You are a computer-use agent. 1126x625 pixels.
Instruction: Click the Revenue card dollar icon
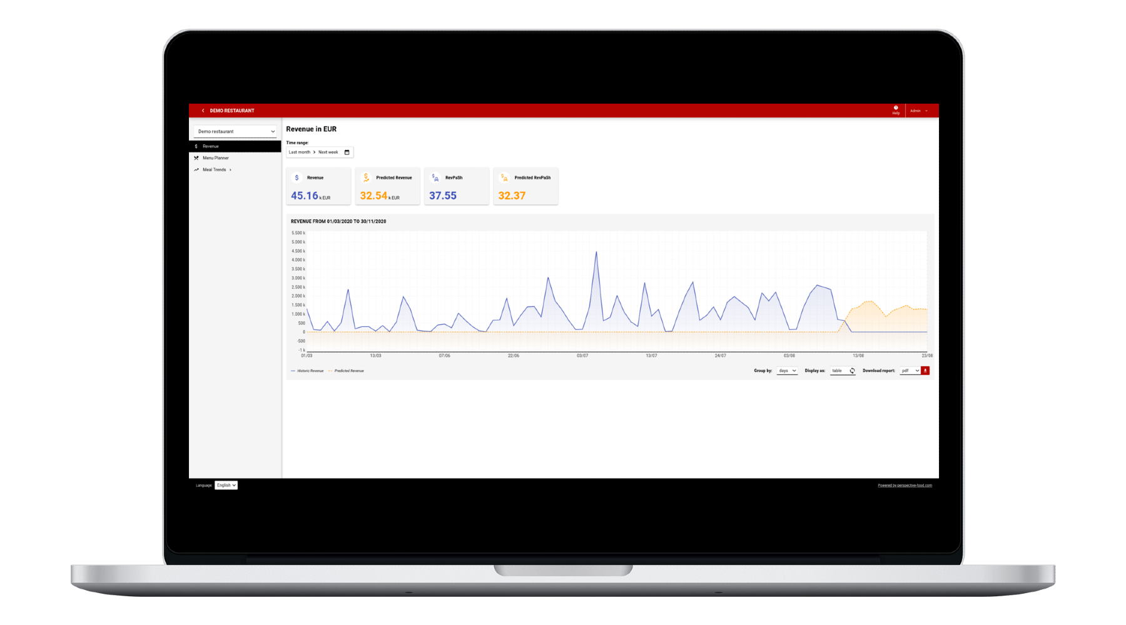tap(297, 177)
